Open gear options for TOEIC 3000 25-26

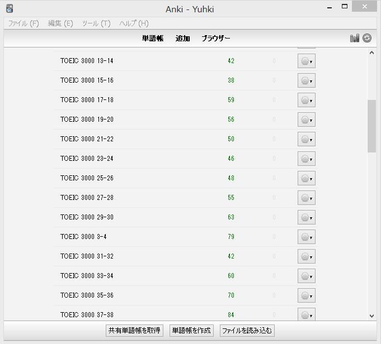tap(306, 178)
